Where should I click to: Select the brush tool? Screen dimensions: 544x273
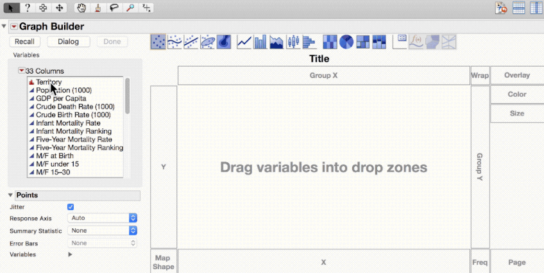98,7
